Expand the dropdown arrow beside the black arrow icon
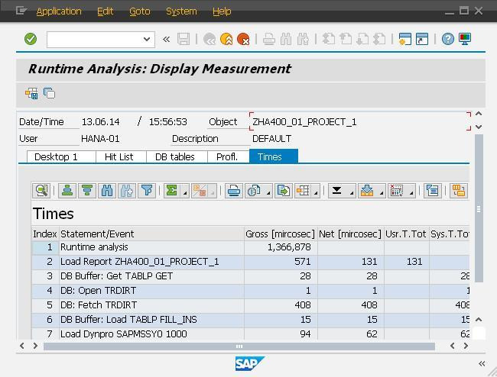497x377 pixels. (352, 192)
